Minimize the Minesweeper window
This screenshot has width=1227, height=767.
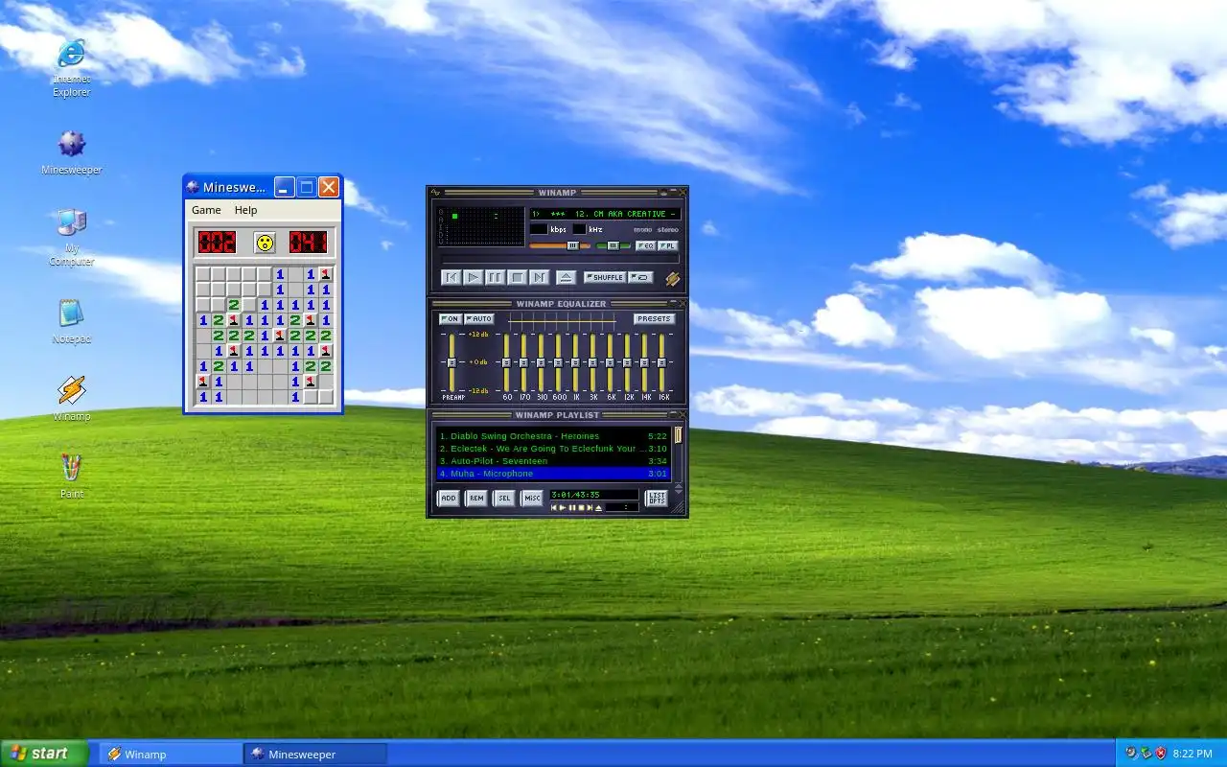(x=285, y=187)
